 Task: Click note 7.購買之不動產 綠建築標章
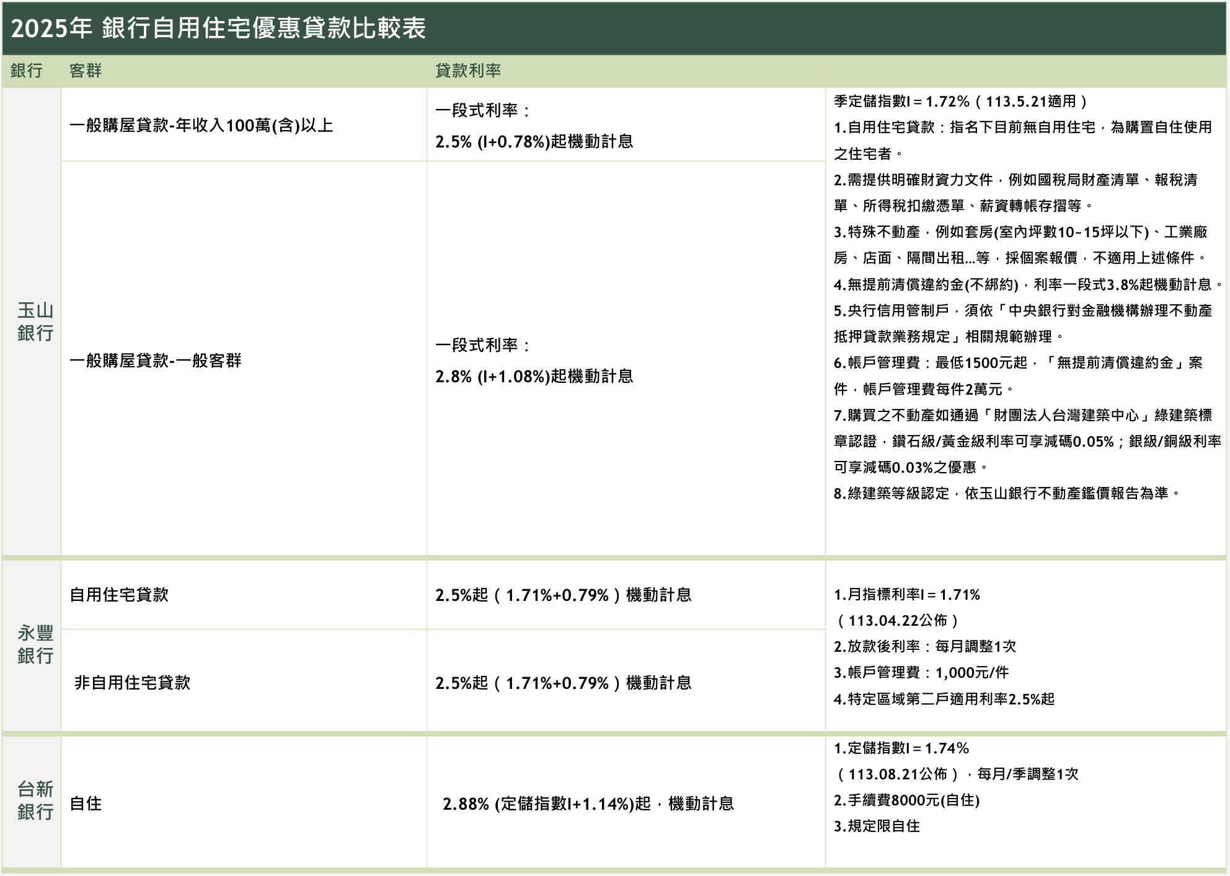[1028, 441]
